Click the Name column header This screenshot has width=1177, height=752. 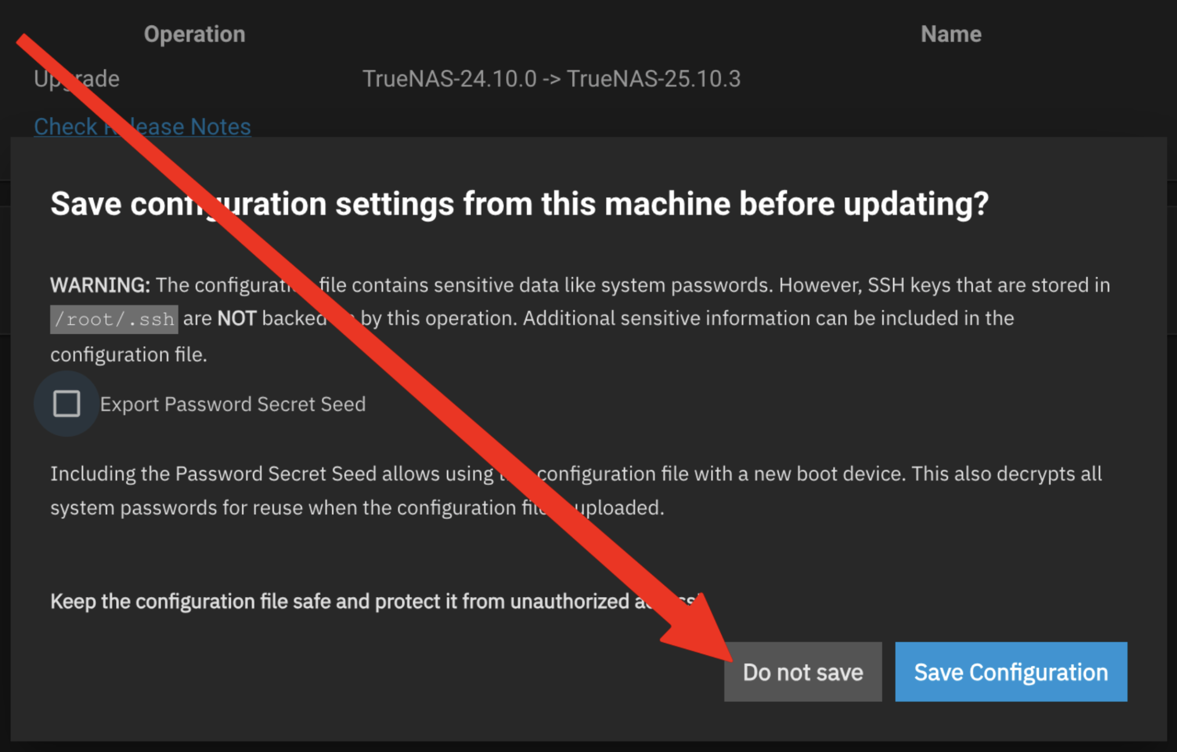click(950, 34)
